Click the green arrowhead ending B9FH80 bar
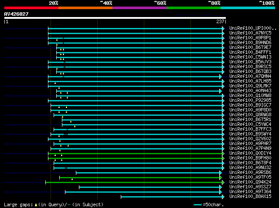 (x=223, y=159)
